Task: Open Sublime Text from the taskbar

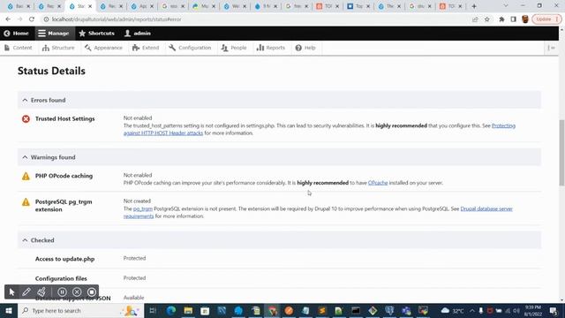Action: point(322,310)
